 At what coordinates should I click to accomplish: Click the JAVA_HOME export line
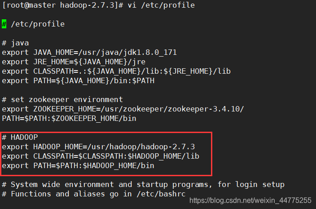[89, 53]
